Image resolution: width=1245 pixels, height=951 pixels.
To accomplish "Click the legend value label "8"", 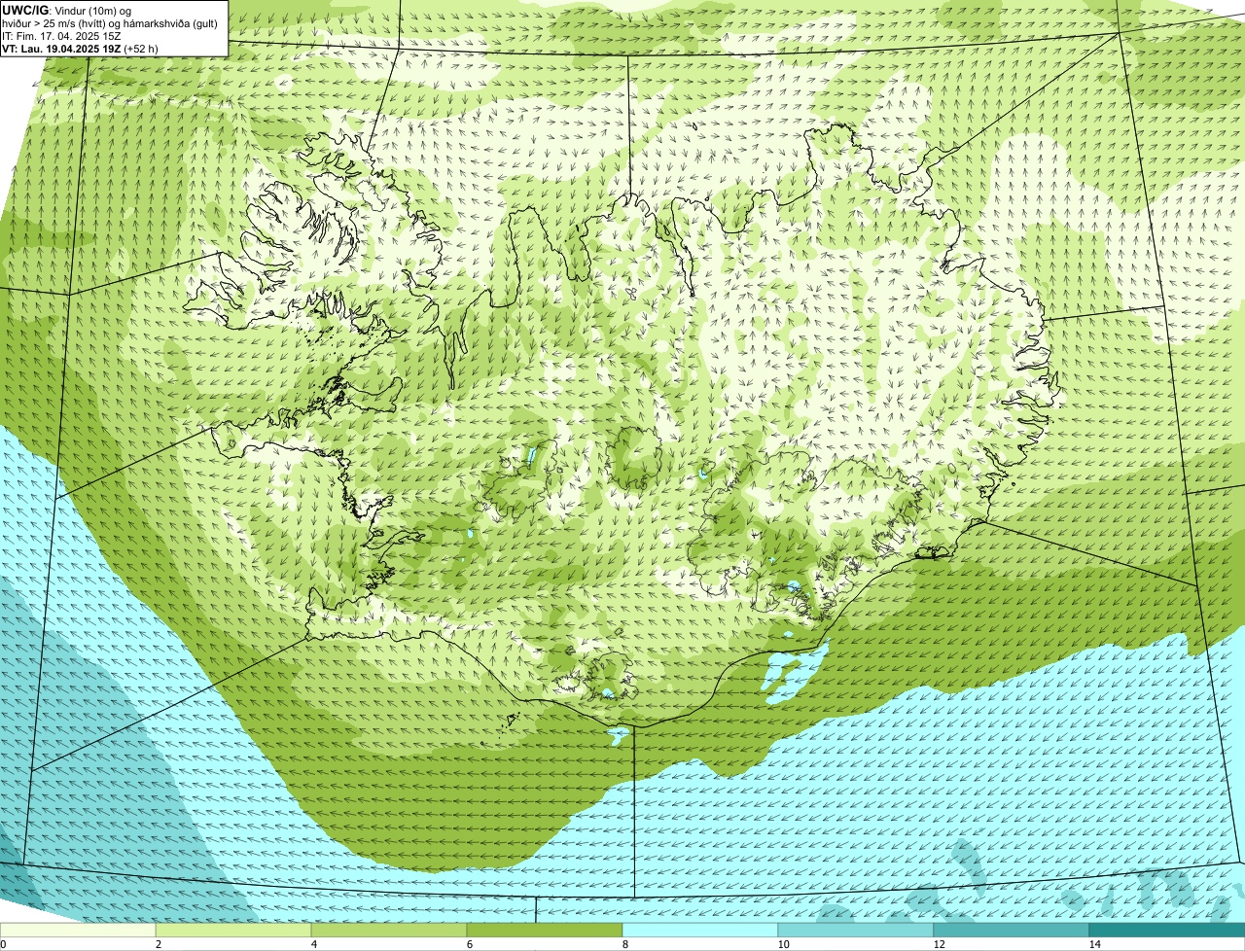I will (624, 944).
